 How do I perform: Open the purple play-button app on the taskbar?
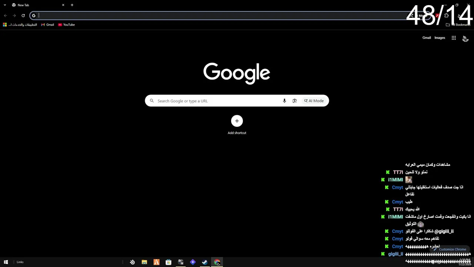pos(193,262)
